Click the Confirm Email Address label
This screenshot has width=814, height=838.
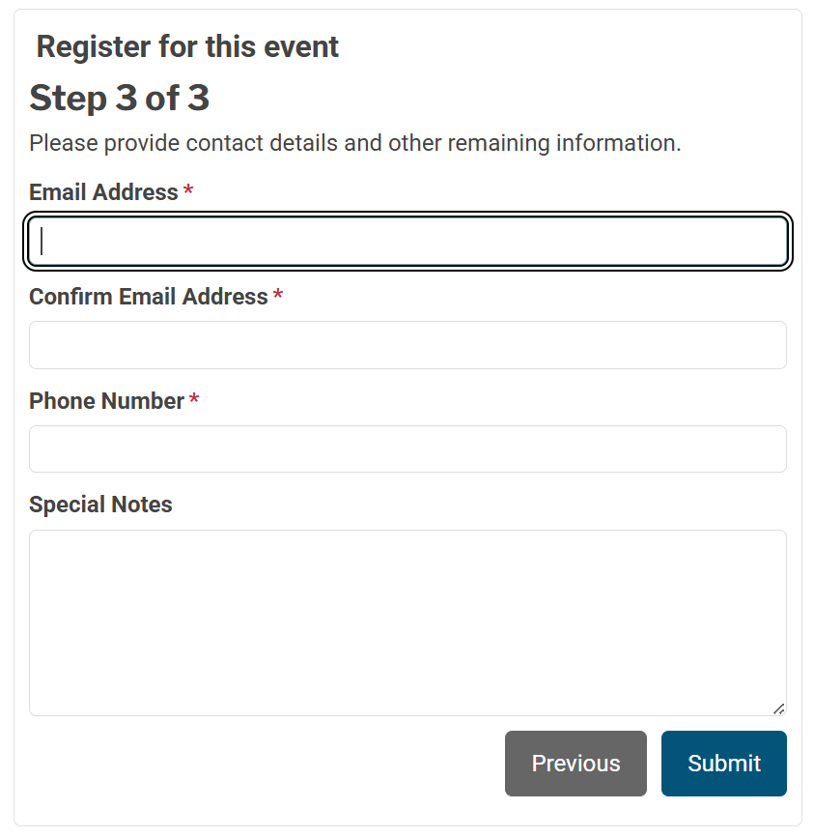pos(148,297)
